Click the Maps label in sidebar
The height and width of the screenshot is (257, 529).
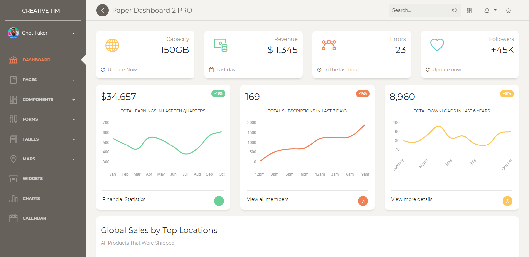pyautogui.click(x=29, y=159)
